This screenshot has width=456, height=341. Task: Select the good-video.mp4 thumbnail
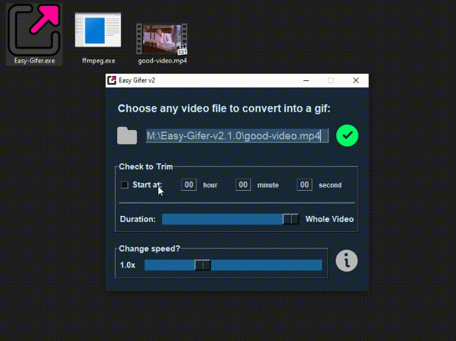[x=162, y=39]
